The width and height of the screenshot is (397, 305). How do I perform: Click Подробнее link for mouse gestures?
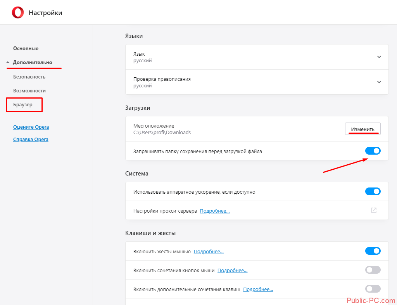pos(209,251)
